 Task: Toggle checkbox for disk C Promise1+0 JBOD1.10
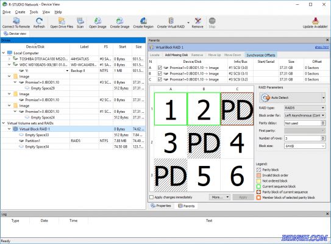point(160,79)
